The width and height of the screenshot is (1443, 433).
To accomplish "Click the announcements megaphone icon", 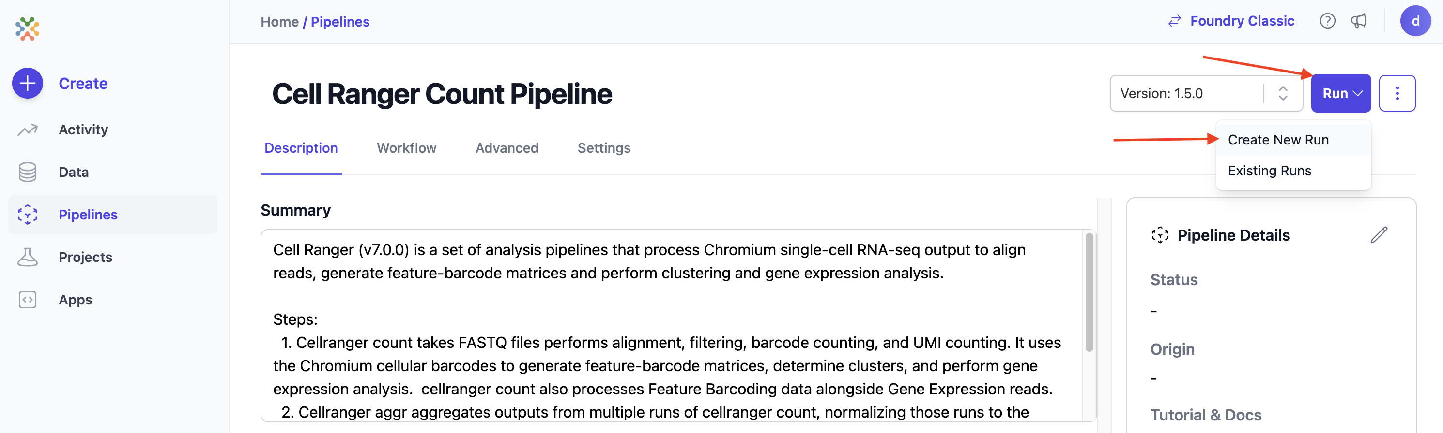I will [x=1358, y=21].
